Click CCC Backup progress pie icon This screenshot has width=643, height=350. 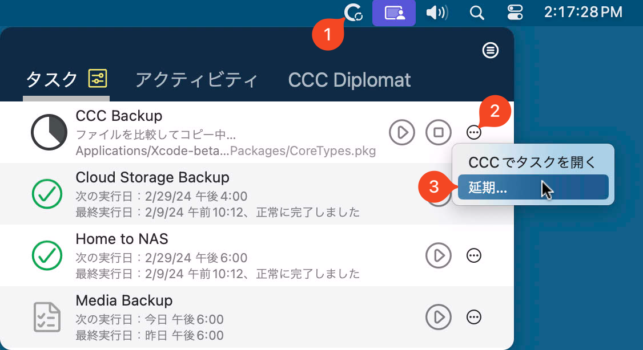click(49, 132)
